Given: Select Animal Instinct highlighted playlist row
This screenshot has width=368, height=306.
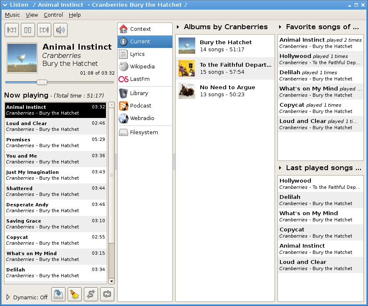Looking at the screenshot, I should (55, 110).
